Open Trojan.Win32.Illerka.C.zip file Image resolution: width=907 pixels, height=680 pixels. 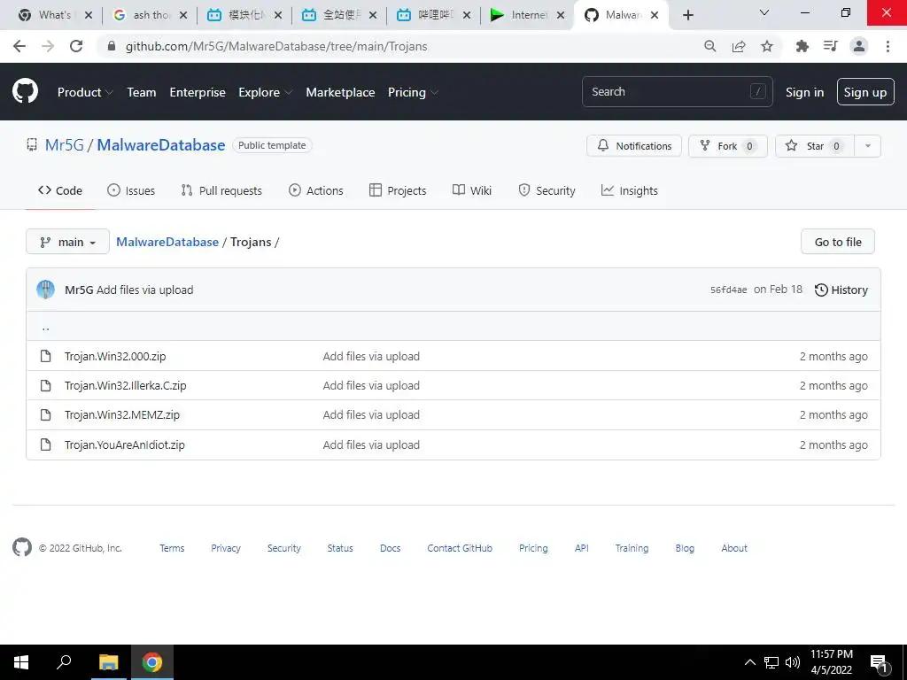126,385
